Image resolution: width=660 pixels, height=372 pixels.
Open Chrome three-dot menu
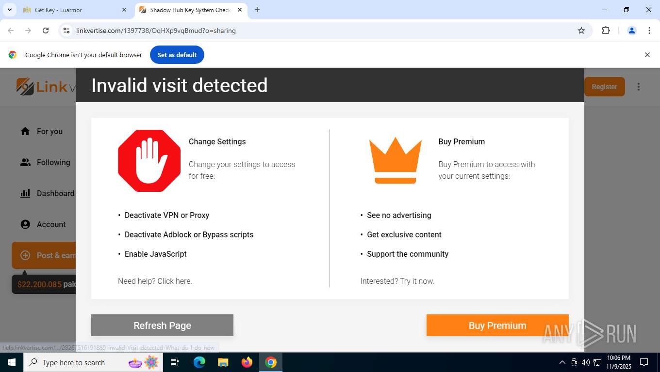tap(649, 31)
